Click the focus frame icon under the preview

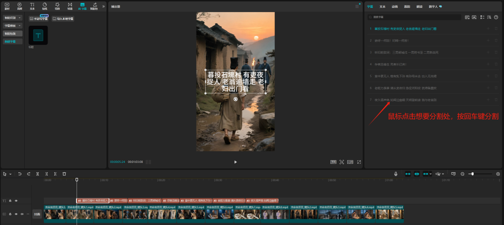point(342,162)
